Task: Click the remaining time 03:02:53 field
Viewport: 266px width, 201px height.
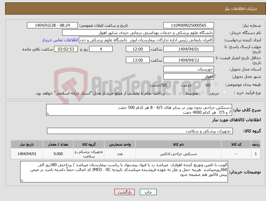Action: point(66,49)
